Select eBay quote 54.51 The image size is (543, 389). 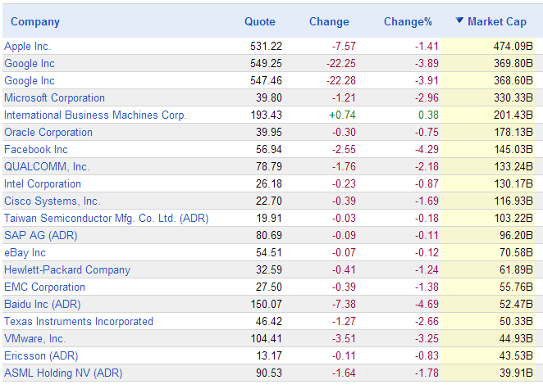pyautogui.click(x=269, y=253)
